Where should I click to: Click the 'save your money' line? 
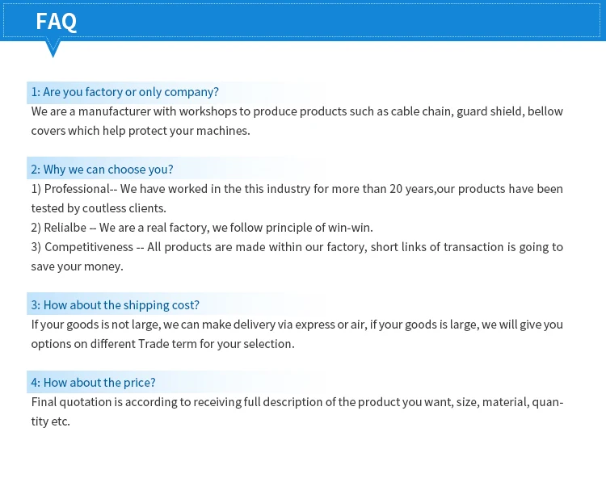pyautogui.click(x=77, y=266)
